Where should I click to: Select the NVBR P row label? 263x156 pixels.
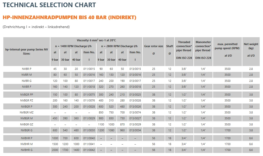(x=27, y=69)
